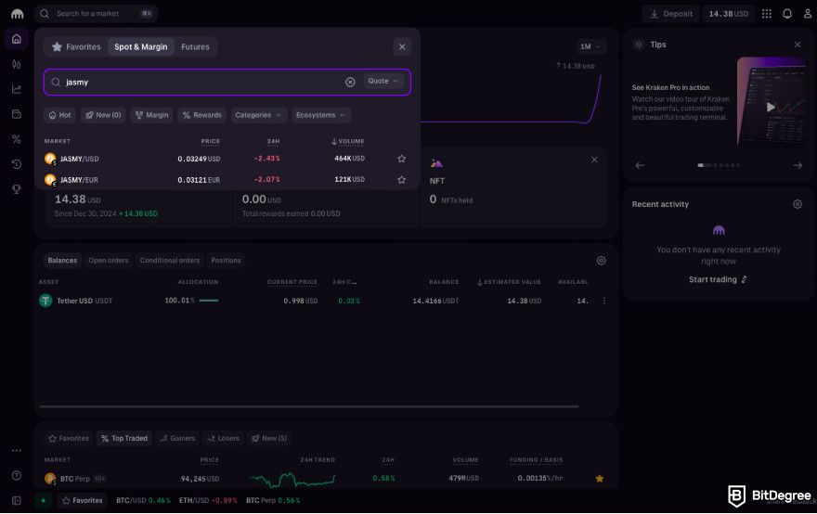Clear the jasmy search text

coord(350,82)
